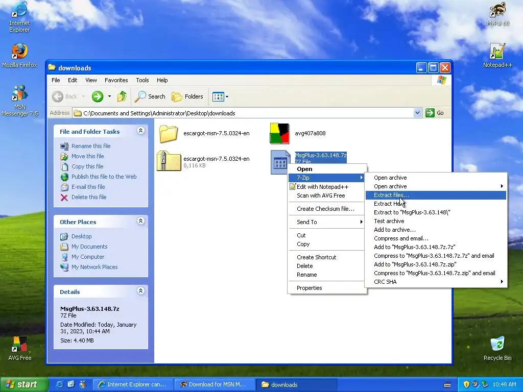Open the Edit menu
Viewport: 523px width, 392px height.
pyautogui.click(x=73, y=80)
